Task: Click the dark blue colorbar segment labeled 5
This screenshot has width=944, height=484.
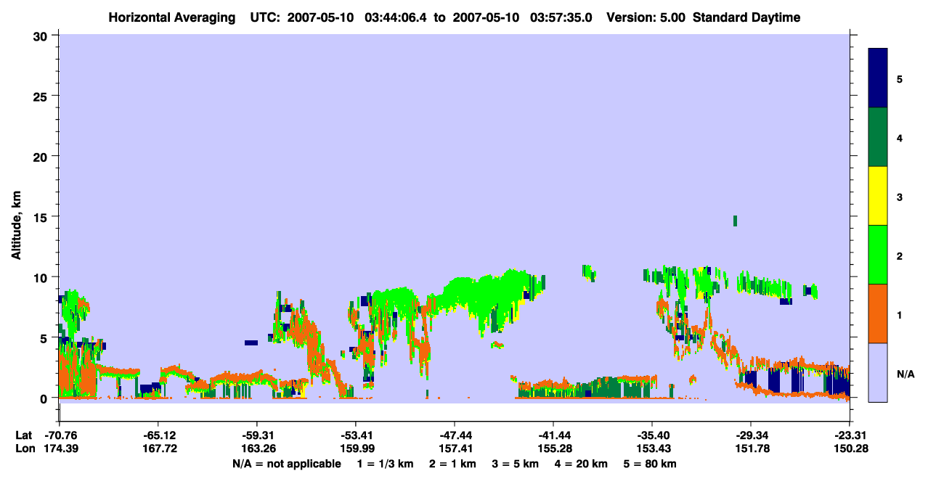Action: [878, 78]
